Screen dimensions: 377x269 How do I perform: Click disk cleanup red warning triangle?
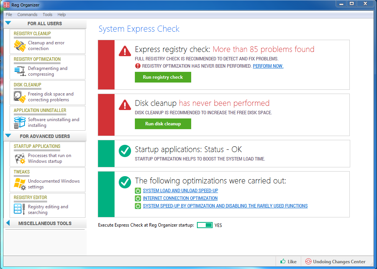pyautogui.click(x=125, y=105)
